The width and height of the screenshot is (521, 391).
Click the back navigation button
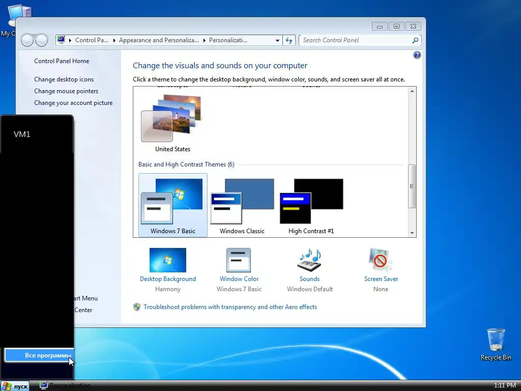point(27,40)
